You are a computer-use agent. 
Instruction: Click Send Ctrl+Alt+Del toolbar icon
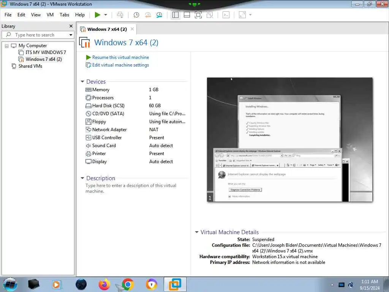(120, 15)
